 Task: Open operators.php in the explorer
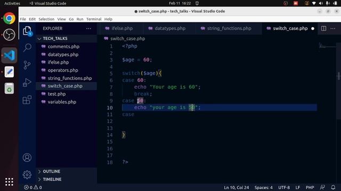click(66, 70)
